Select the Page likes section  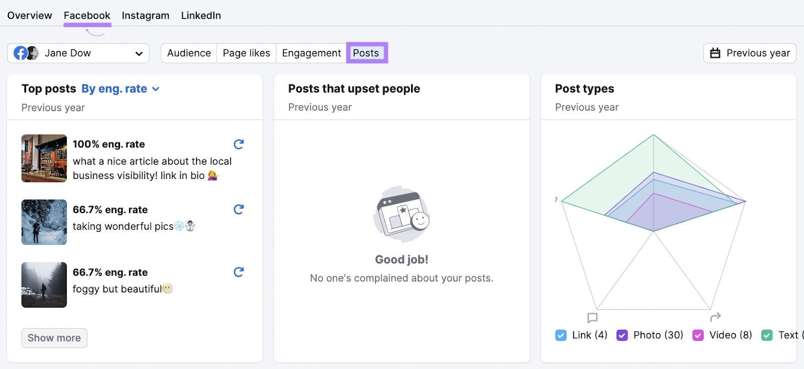pos(246,53)
